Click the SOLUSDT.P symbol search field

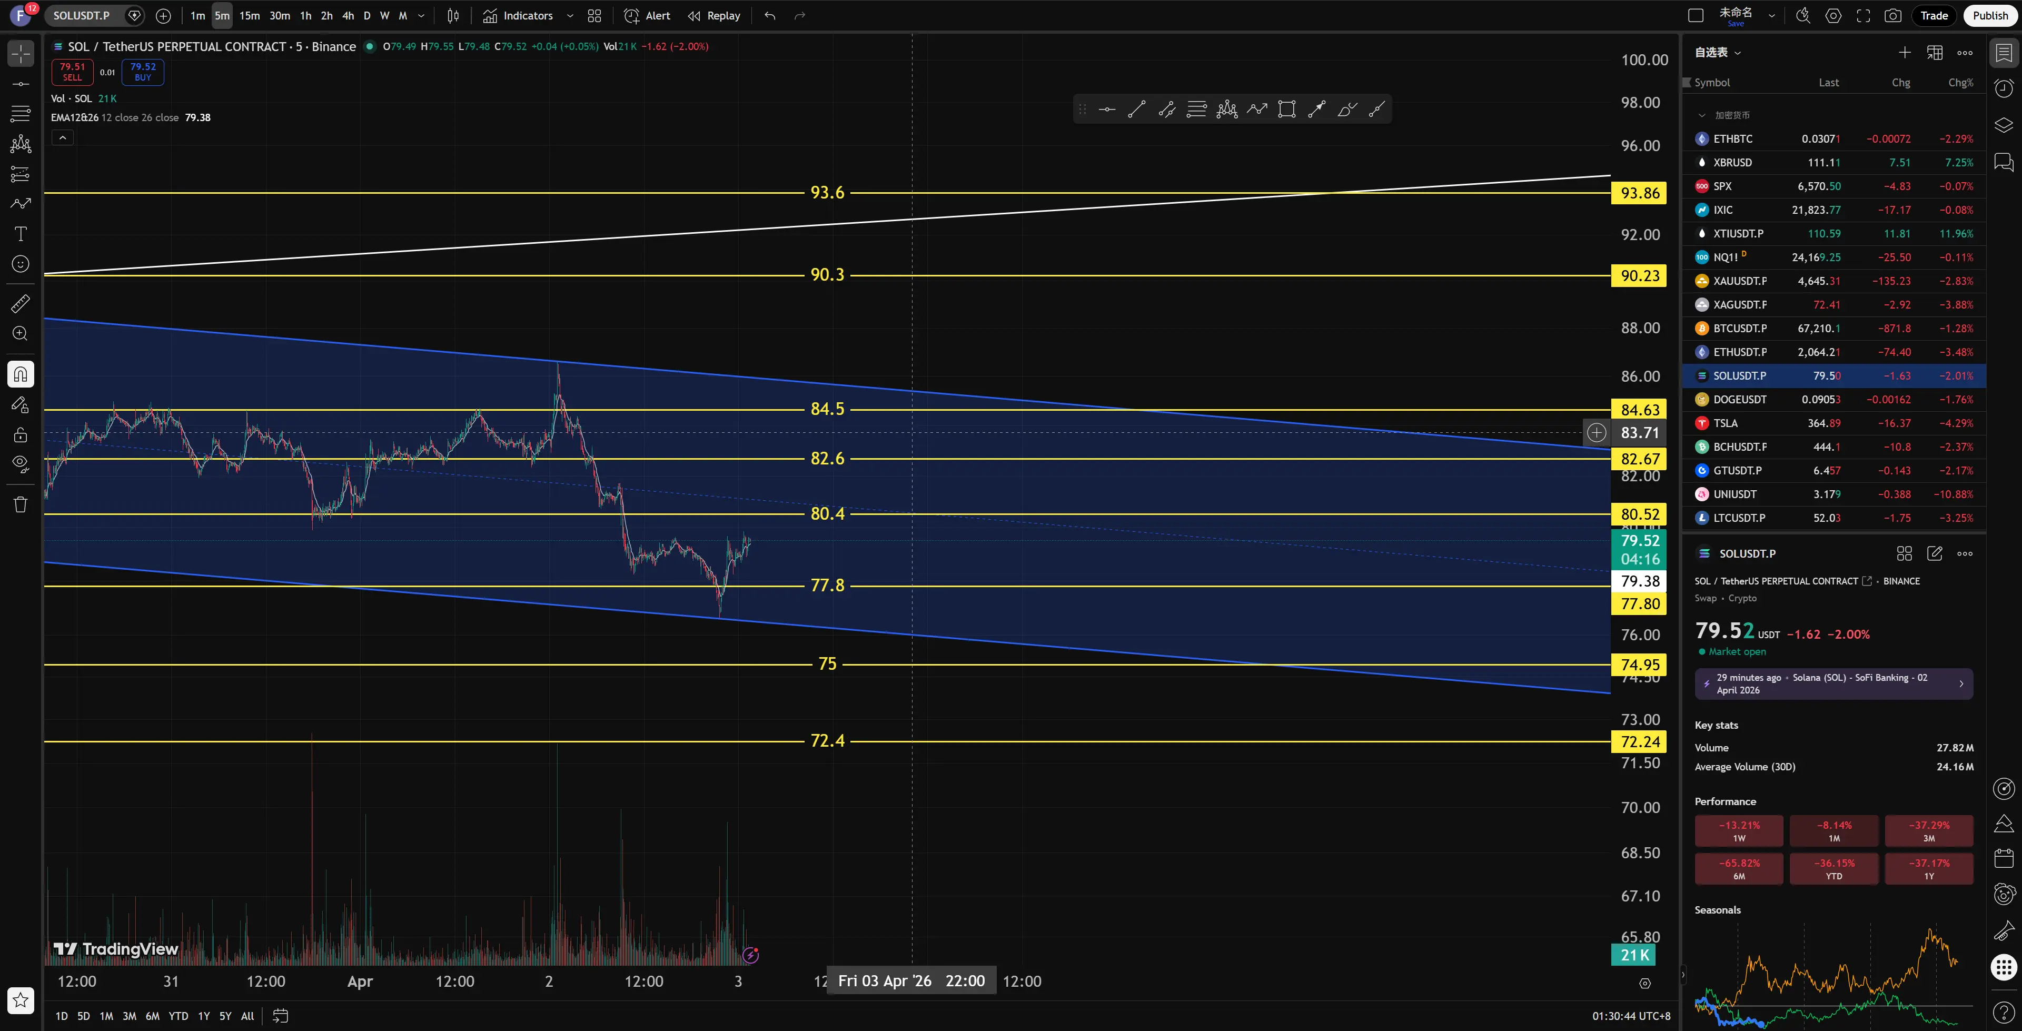[x=82, y=16]
